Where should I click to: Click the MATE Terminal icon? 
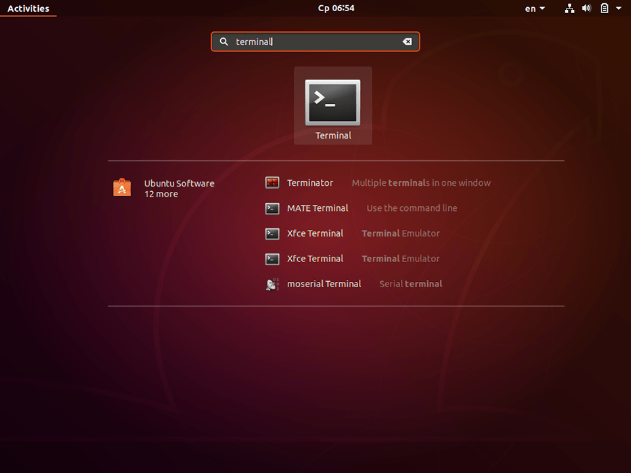point(271,208)
